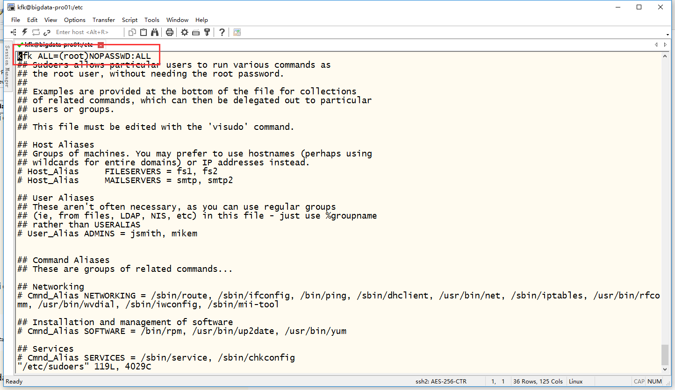Click the SecureCRT title bar app icon
Viewport: 675px width, 390px height.
pyautogui.click(x=11, y=7)
